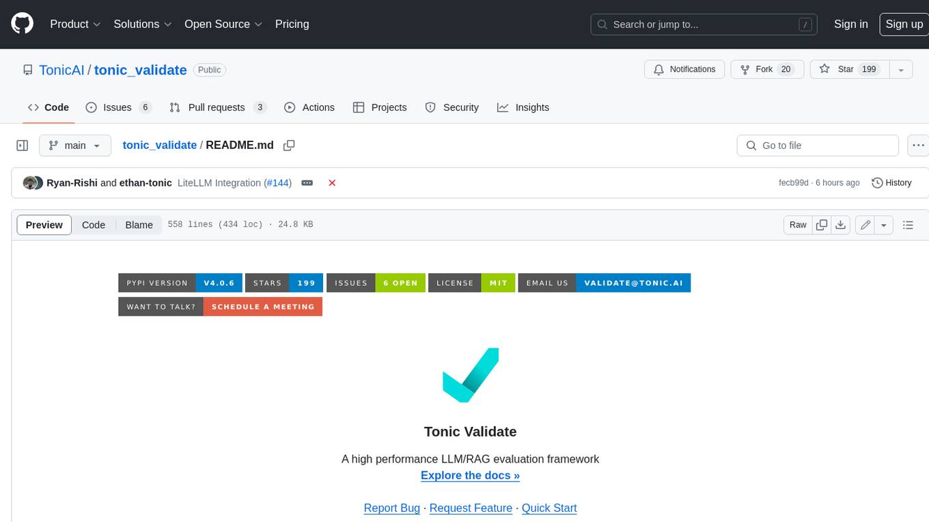Screen dimensions: 929x522
Task: Focus the Go to file field
Action: [818, 146]
